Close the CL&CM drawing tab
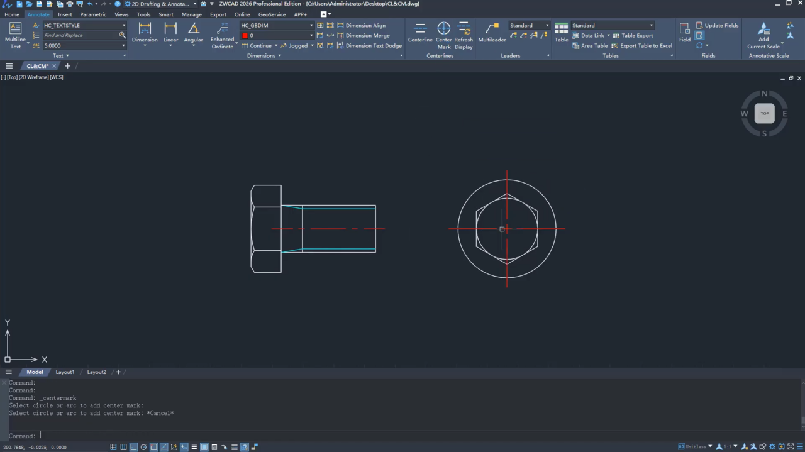The height and width of the screenshot is (452, 805). click(x=54, y=66)
